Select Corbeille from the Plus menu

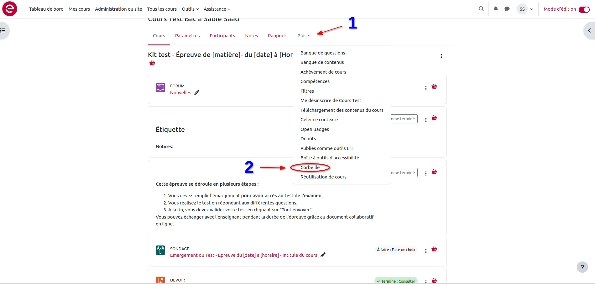point(310,168)
